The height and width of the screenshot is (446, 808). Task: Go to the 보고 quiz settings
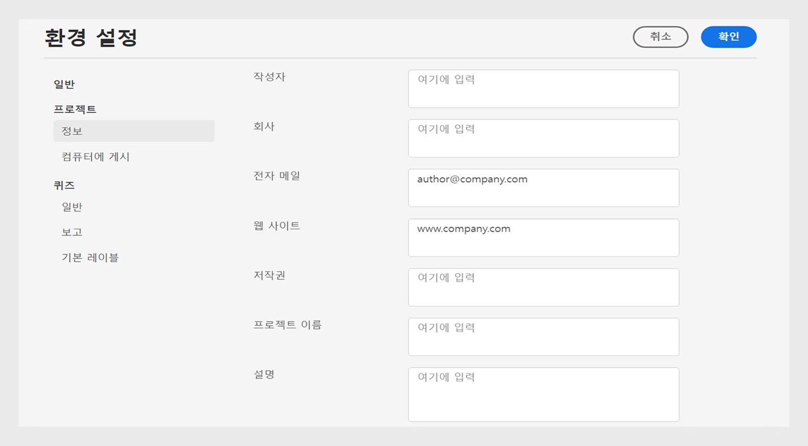tap(72, 232)
